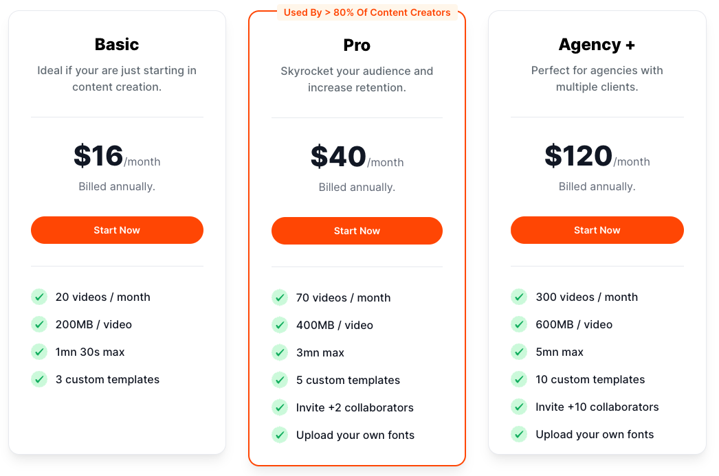The width and height of the screenshot is (719, 476).
Task: Click checkmark beside 300 videos / month
Action: 519,297
